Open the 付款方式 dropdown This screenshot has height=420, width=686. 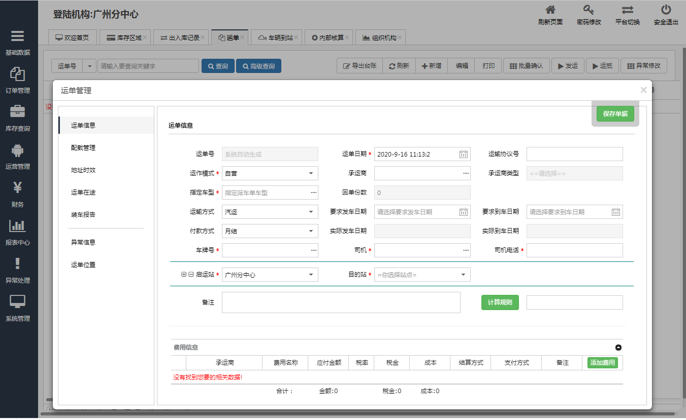[270, 231]
